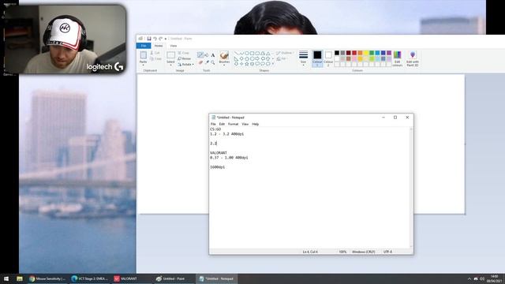Click the Cut command in Paint

pos(155,53)
